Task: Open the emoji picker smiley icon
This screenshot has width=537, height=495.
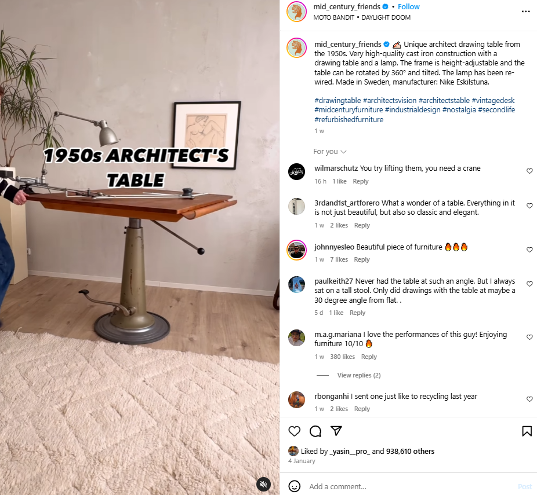Action: (x=294, y=486)
